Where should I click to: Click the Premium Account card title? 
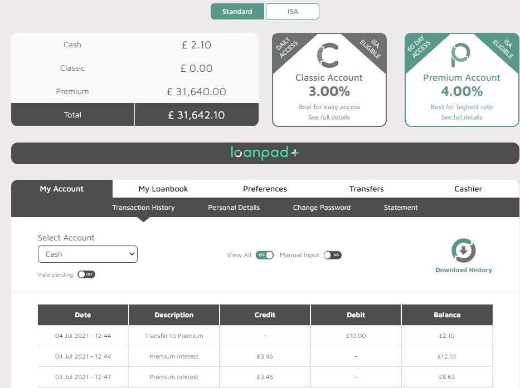[461, 77]
